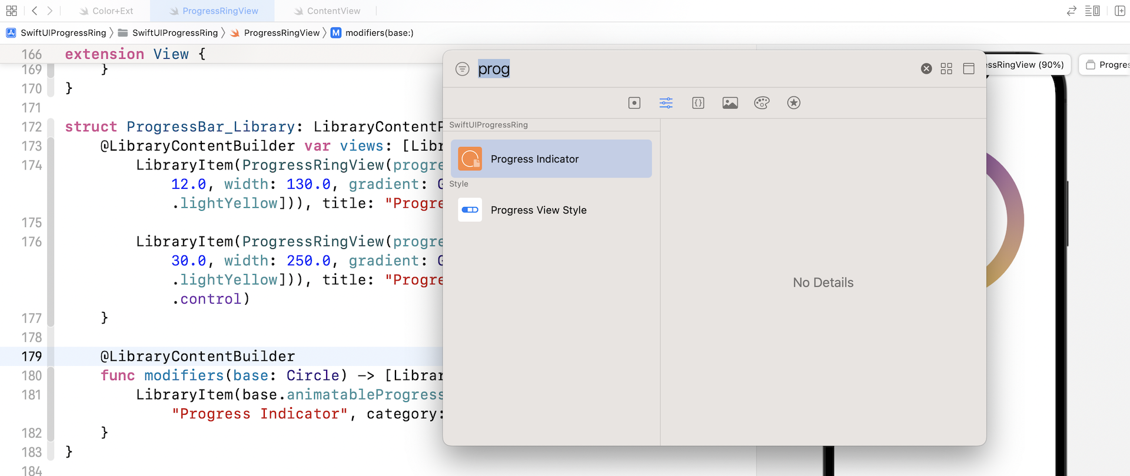Select the ProgressRingView tab
The height and width of the screenshot is (476, 1130).
[213, 11]
